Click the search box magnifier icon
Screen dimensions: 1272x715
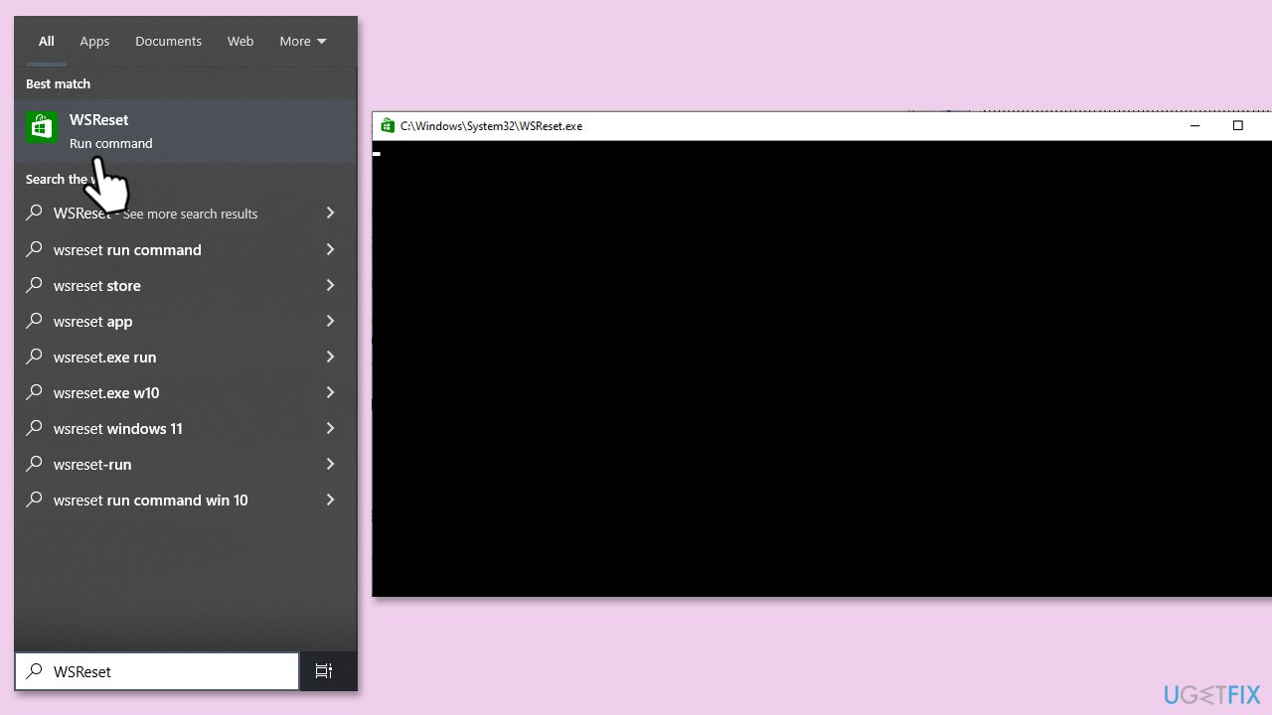pos(35,671)
